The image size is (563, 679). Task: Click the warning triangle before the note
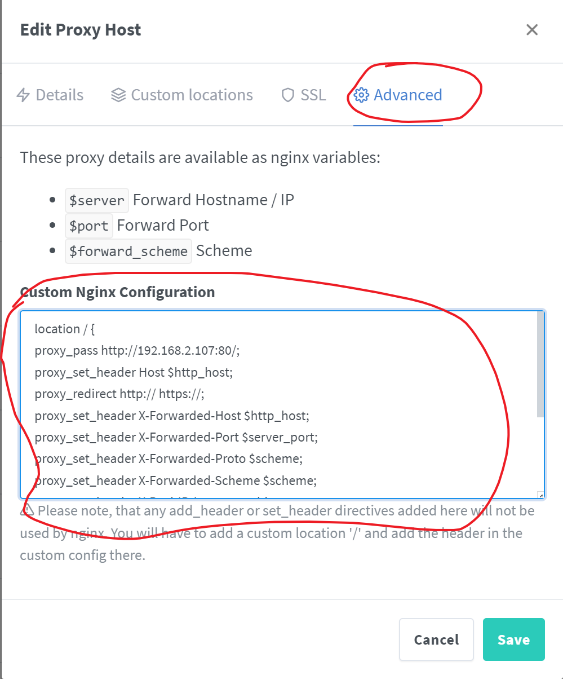pos(27,510)
